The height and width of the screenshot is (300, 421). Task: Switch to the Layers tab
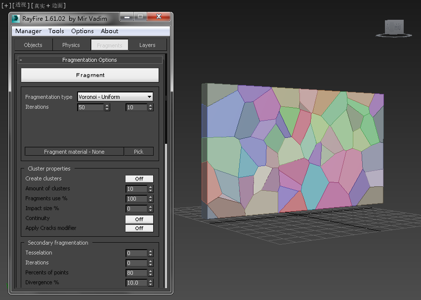coord(147,45)
